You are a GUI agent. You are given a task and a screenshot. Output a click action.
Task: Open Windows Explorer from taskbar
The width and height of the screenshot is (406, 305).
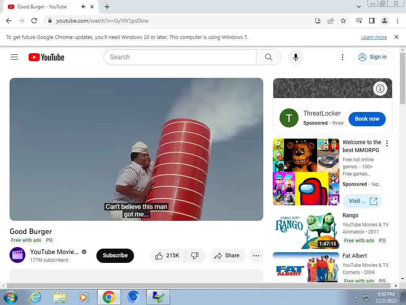tap(60, 297)
